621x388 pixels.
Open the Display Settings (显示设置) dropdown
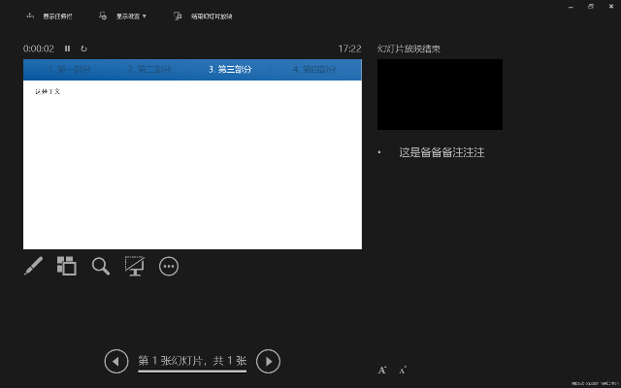pyautogui.click(x=123, y=16)
